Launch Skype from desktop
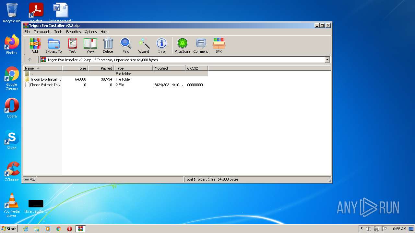 point(12,140)
